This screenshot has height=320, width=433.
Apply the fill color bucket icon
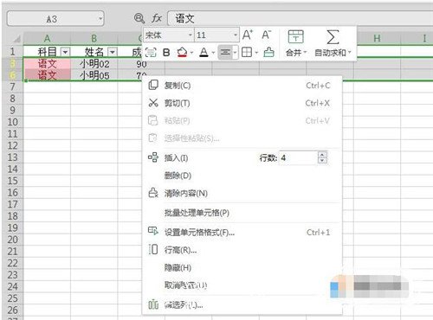coord(182,53)
